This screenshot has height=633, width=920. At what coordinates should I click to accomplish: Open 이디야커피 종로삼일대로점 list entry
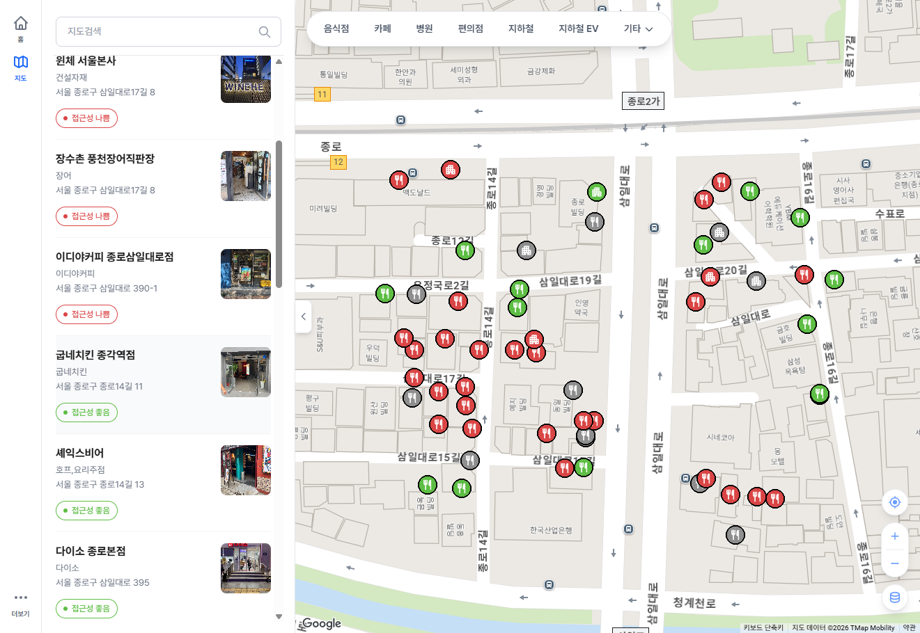coord(164,287)
